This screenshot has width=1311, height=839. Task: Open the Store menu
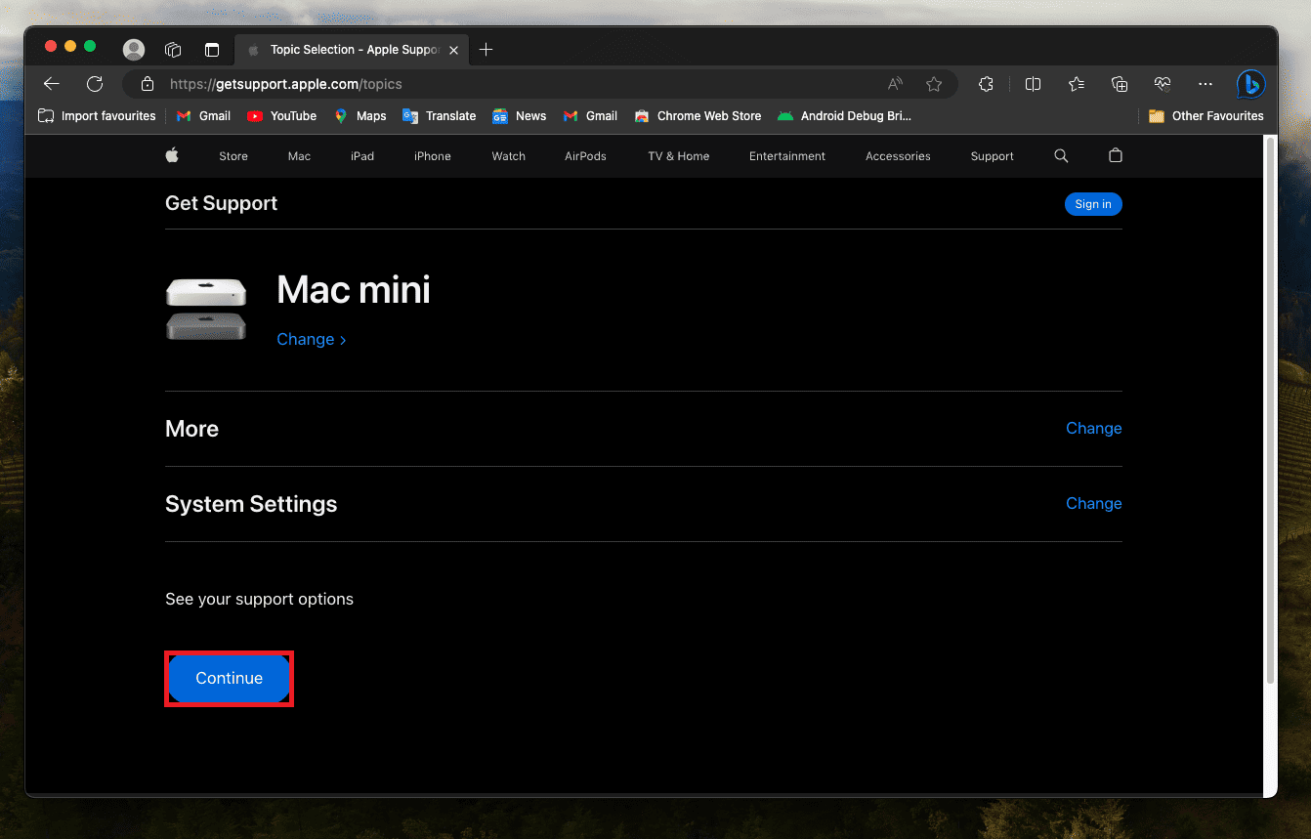233,156
